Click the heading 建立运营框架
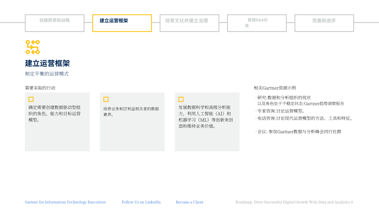 [47, 63]
